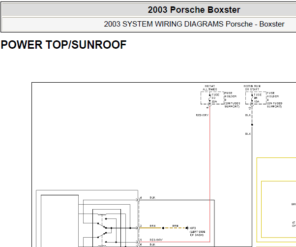Image resolution: width=296 pixels, height=247 pixels.
Task: Select 'FUSE HOLDER B (ON FUSES SUPPORT)' text
Action: [274, 100]
